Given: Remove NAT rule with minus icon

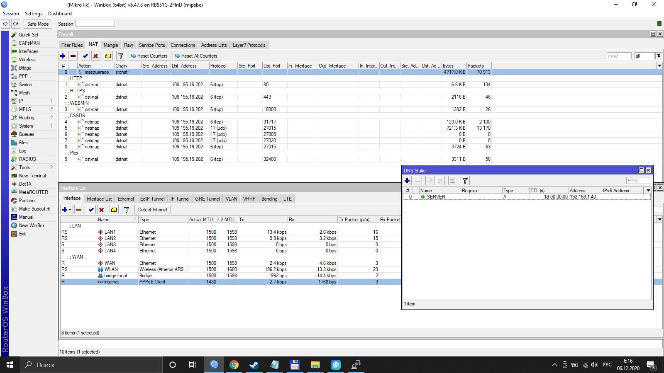Looking at the screenshot, I should (x=73, y=56).
